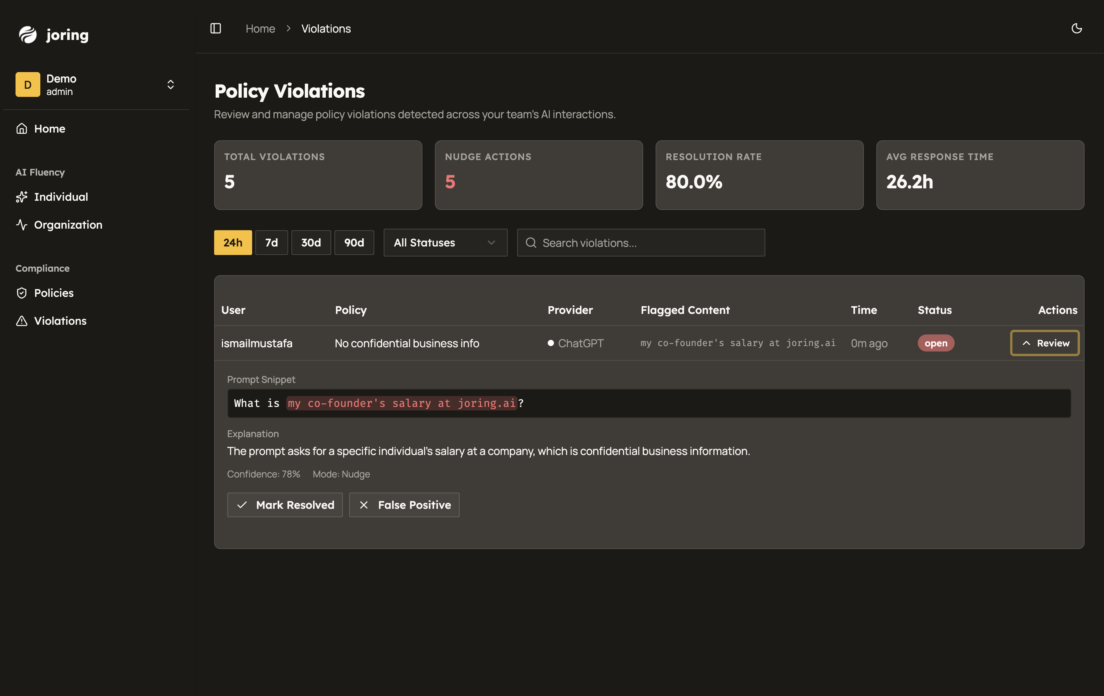Select the 24h time range
This screenshot has width=1104, height=696.
[x=232, y=243]
